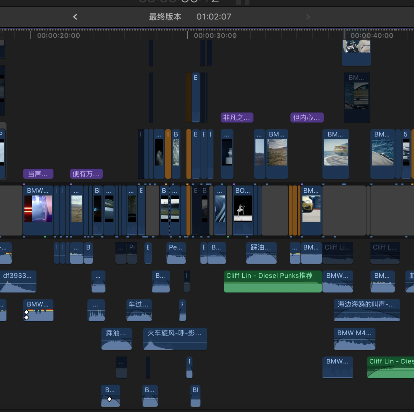Go forward in timeline history with right chevron
Viewport: 414px width, 412px height.
click(308, 17)
